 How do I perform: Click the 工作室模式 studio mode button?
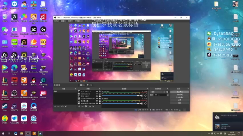(180, 97)
